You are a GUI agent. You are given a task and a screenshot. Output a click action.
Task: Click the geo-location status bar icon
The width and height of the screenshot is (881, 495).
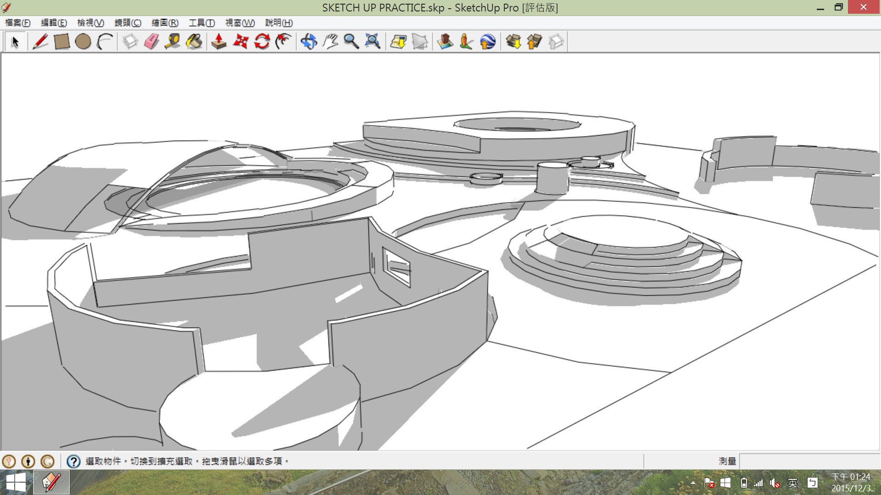[x=9, y=461]
